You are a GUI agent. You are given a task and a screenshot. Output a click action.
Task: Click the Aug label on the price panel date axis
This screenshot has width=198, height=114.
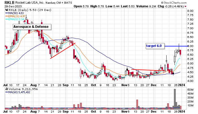(x=33, y=85)
